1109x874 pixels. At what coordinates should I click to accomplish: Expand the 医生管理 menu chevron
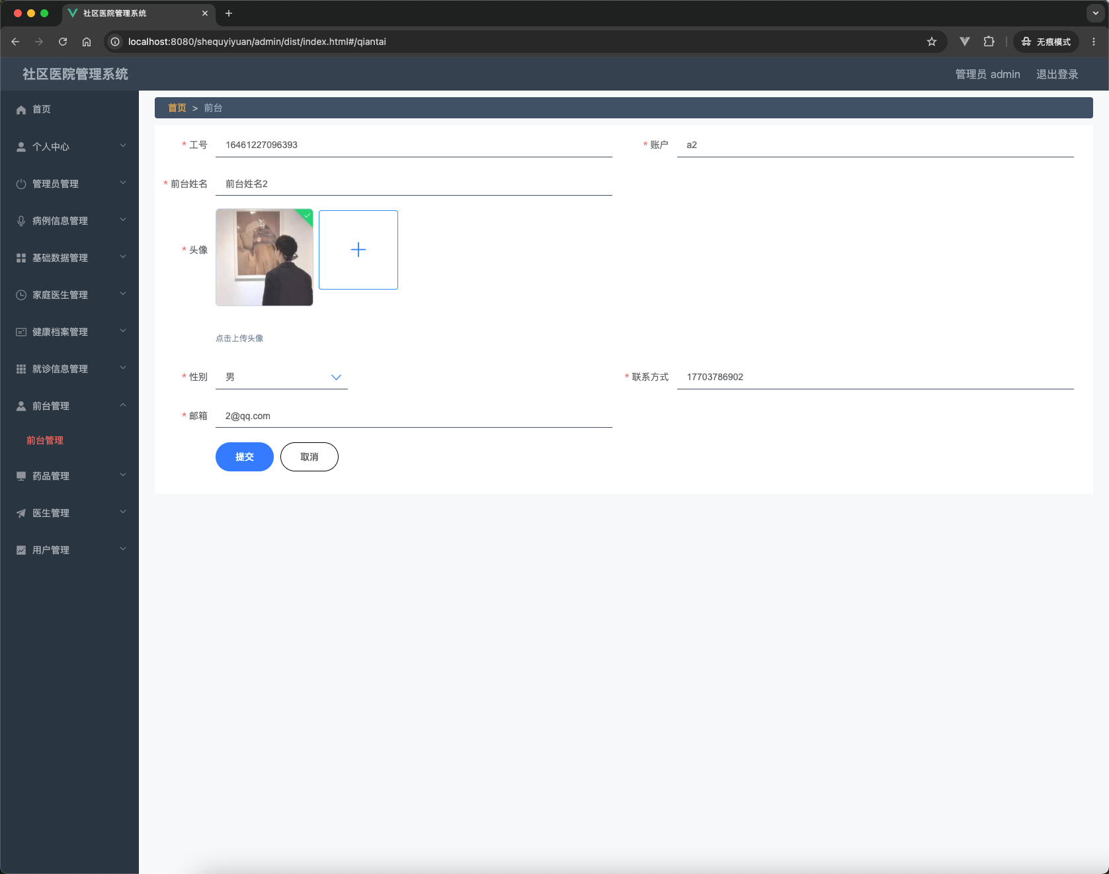(x=123, y=512)
